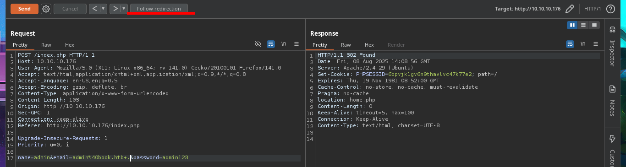Open the help question mark icon

tap(610, 9)
